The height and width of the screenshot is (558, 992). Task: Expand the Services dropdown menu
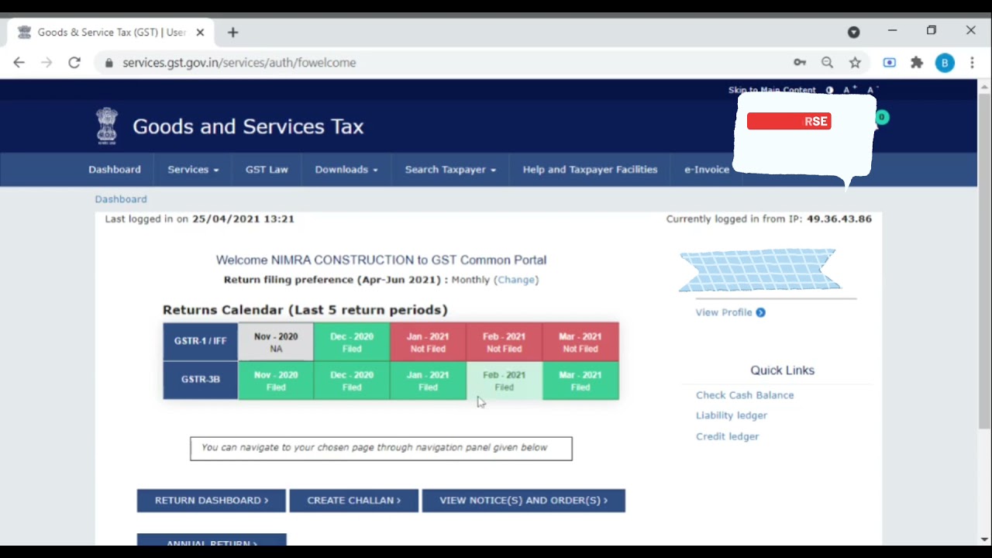point(193,170)
